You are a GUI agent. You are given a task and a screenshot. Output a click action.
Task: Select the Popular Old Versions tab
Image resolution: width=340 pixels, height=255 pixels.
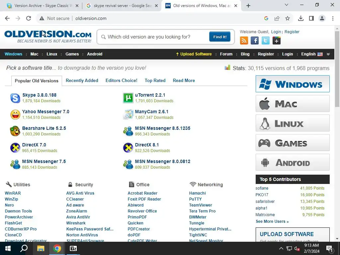tap(37, 81)
